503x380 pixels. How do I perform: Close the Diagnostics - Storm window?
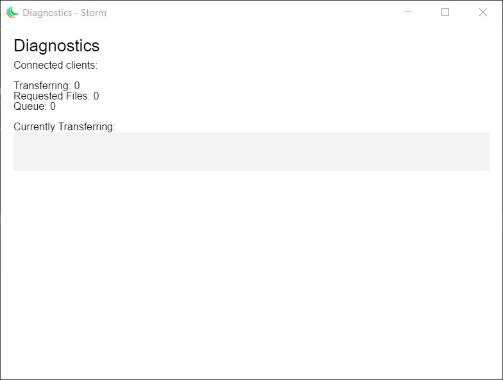[x=482, y=12]
